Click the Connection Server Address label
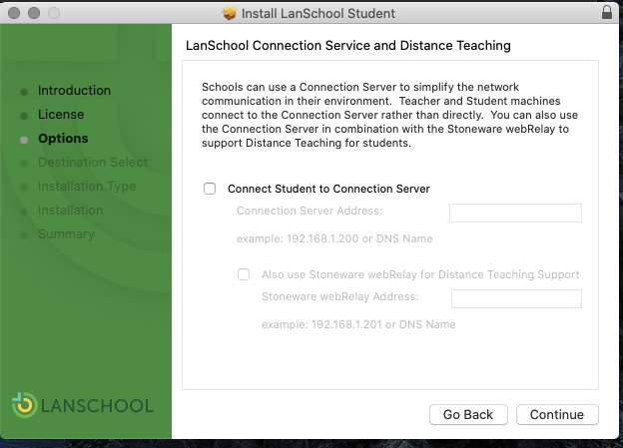Image resolution: width=623 pixels, height=448 pixels. pyautogui.click(x=310, y=211)
